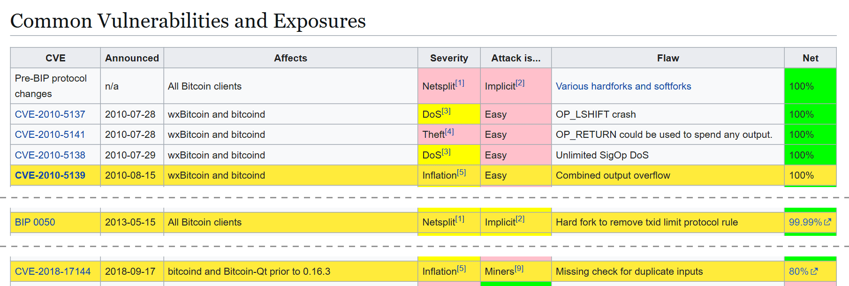Click 'Unlimited SigOp DoS' flaw cell
The image size is (849, 286).
[668, 155]
